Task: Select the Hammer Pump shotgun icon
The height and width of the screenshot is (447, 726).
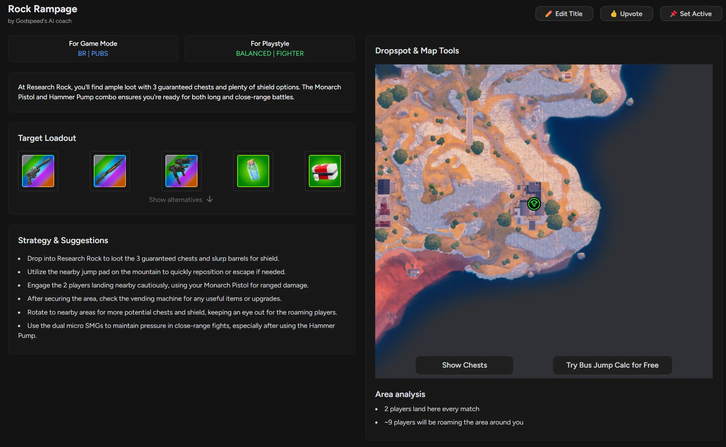Action: [x=109, y=171]
